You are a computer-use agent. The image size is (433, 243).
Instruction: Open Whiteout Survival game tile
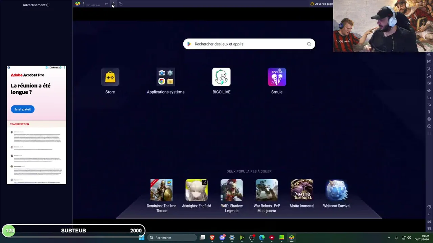tap(337, 190)
